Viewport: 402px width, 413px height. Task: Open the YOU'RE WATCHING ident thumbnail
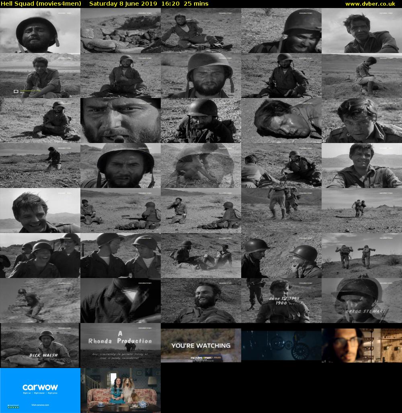(x=201, y=345)
